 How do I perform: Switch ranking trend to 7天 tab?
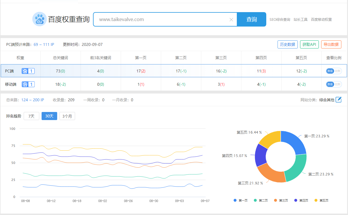point(31,116)
